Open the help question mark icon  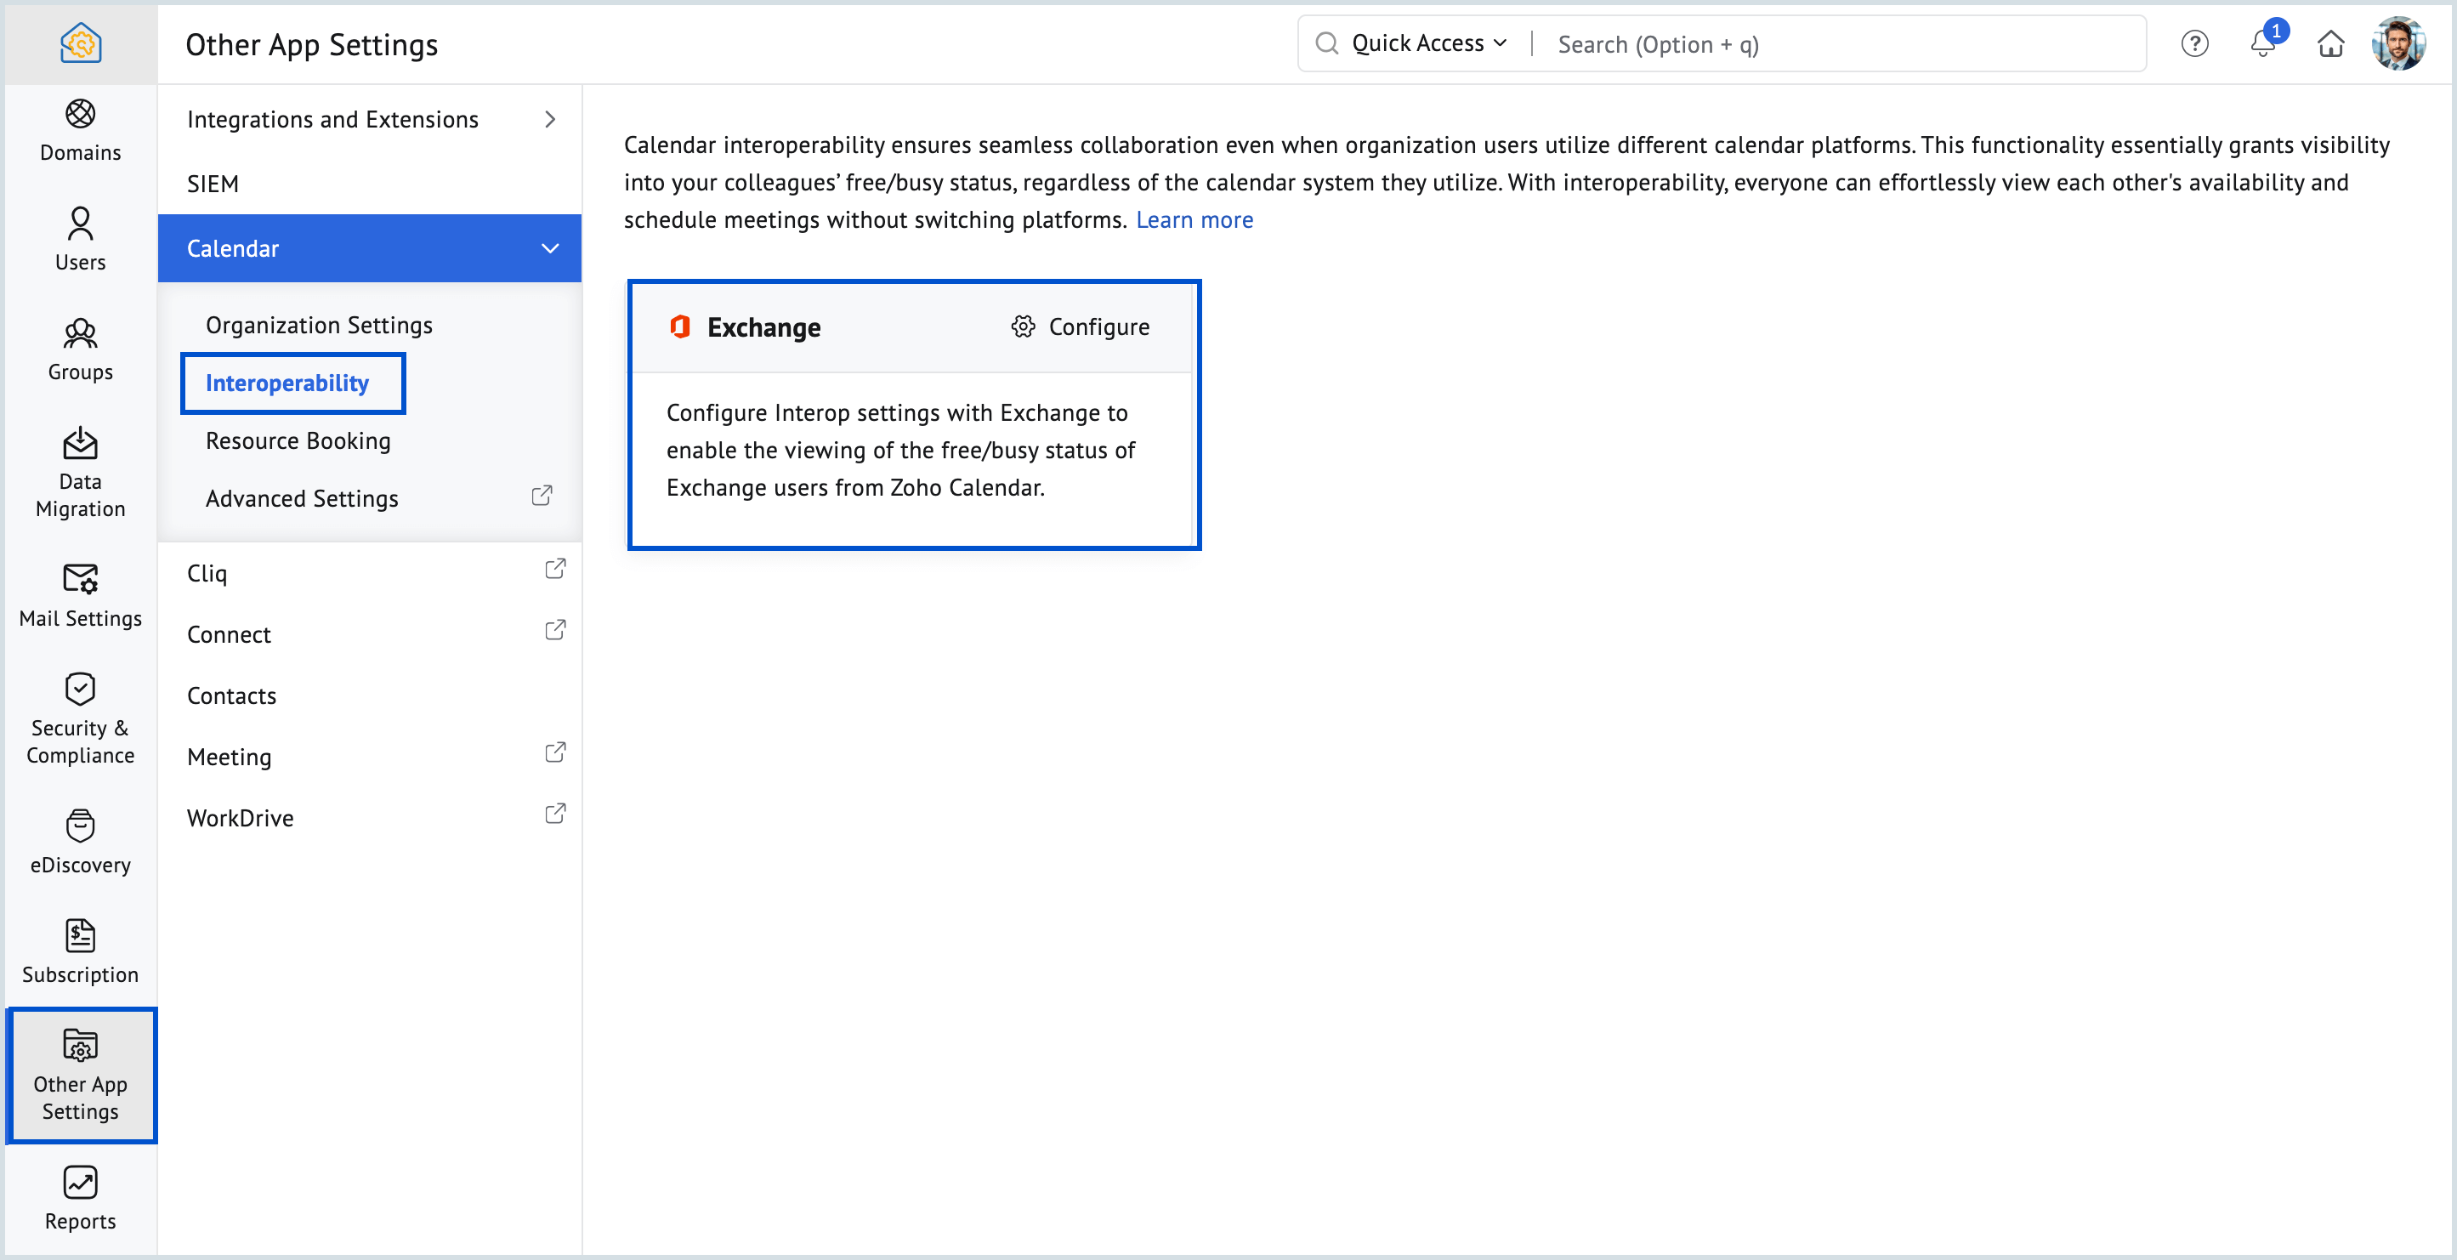pos(2193,44)
